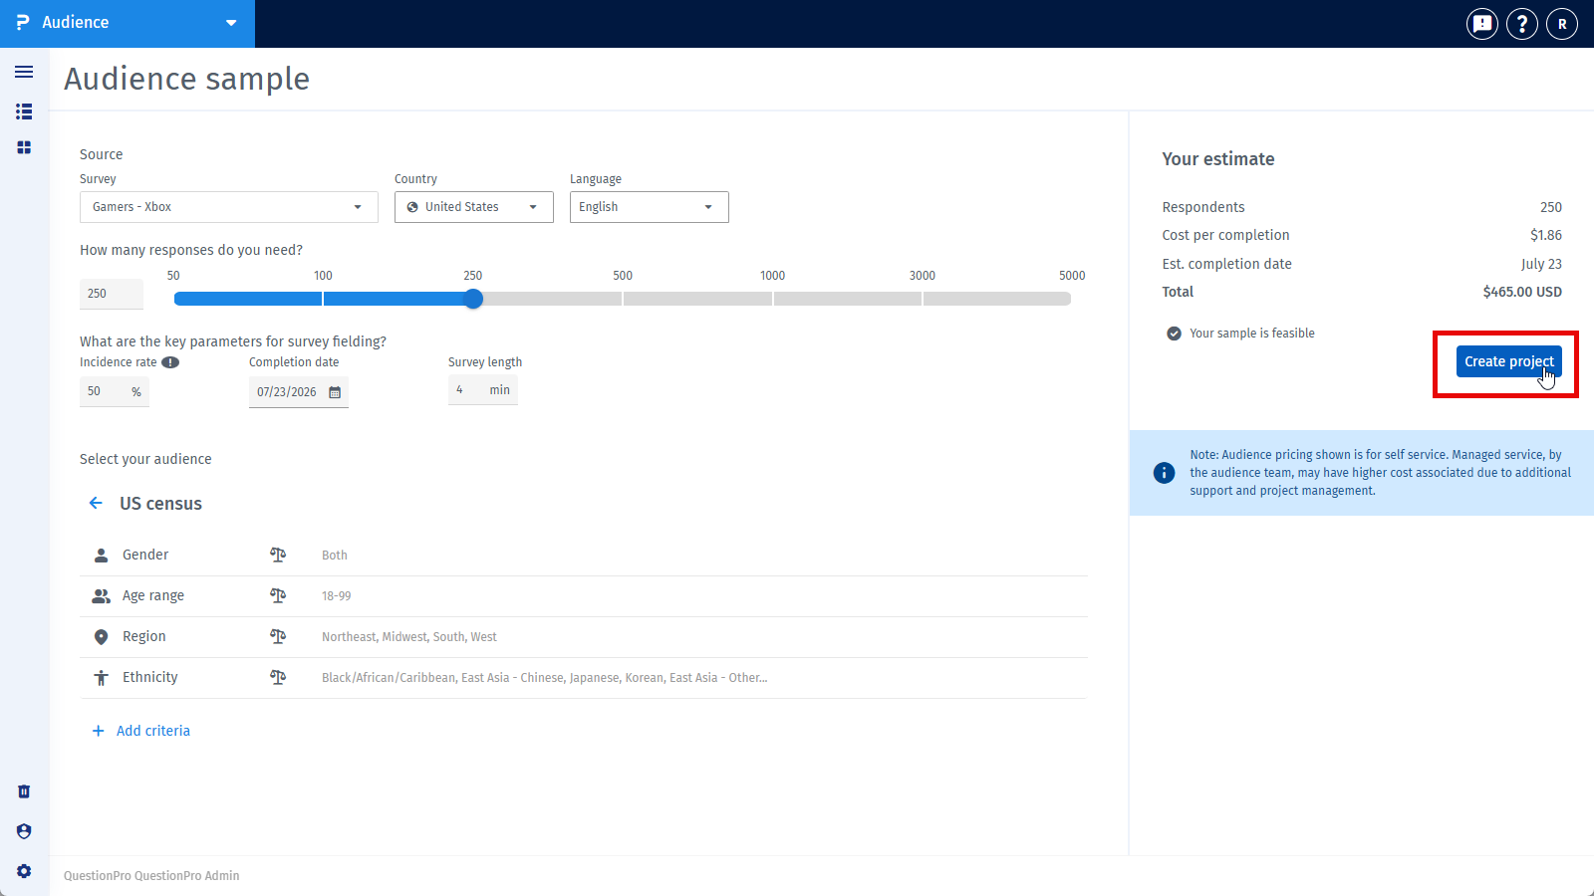Viewport: 1594px width, 896px height.
Task: Expand the Audience product dropdown
Action: pos(231,23)
